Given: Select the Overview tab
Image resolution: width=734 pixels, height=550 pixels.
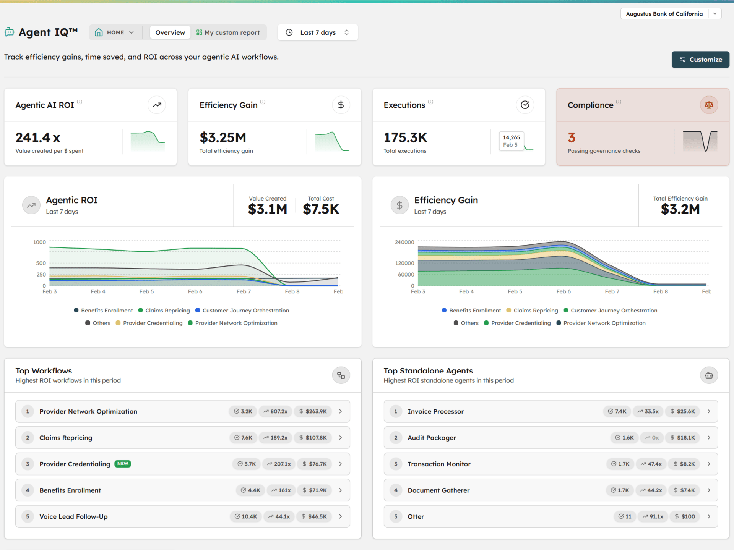Looking at the screenshot, I should coord(170,32).
